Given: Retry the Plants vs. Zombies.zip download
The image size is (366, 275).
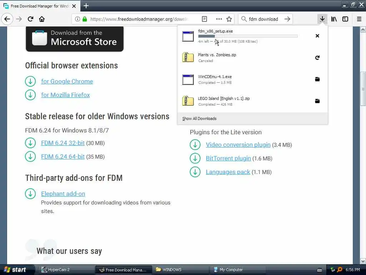Looking at the screenshot, I should [317, 58].
